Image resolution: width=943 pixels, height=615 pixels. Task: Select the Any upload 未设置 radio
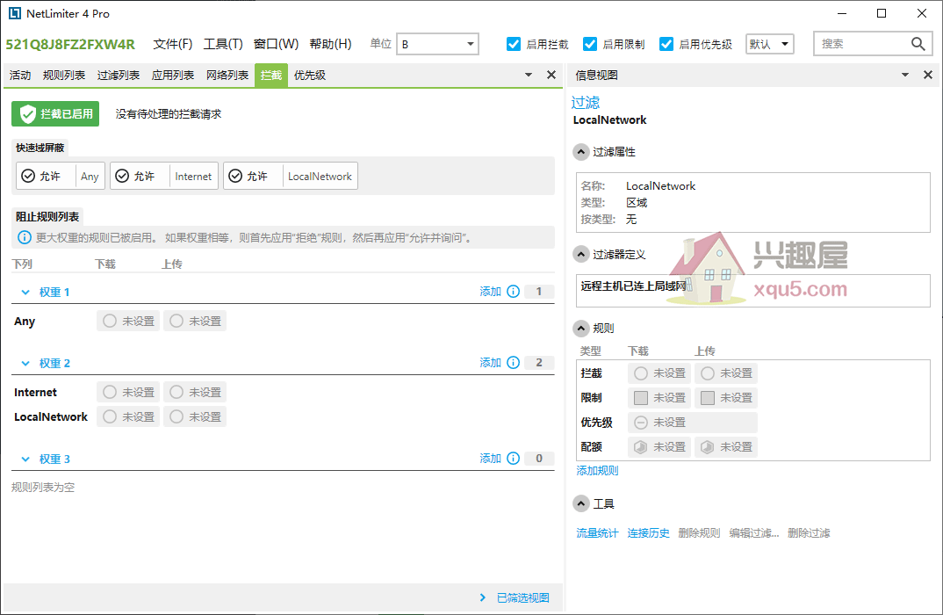pos(176,322)
